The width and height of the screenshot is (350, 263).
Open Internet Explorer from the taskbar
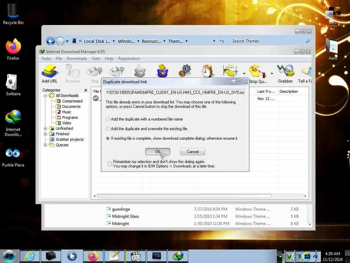(30, 256)
